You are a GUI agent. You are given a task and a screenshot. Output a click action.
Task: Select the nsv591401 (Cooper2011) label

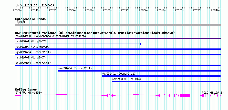pyautogui.click(x=119, y=74)
